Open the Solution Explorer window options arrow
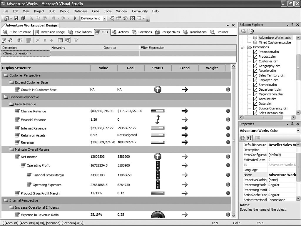Screen dimensions: 301x226 [x=287, y=25]
